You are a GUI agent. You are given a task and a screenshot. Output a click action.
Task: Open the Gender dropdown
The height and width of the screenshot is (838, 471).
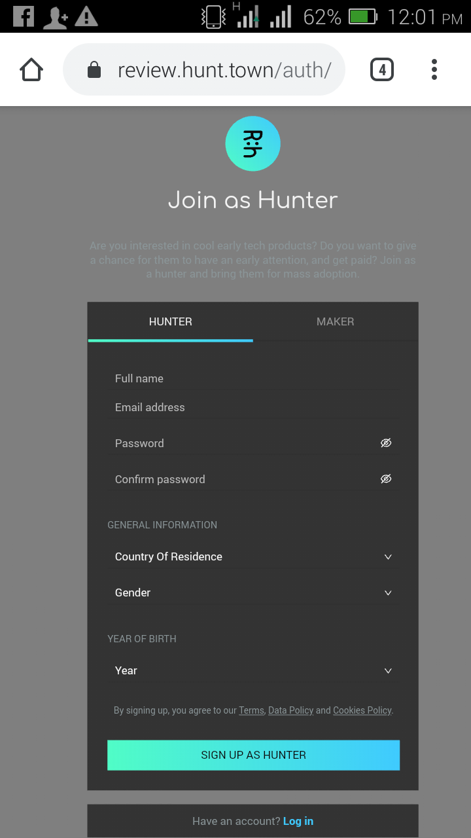[x=253, y=592]
